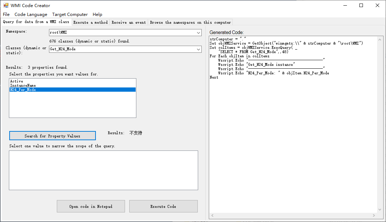Open the File menu
This screenshot has height=222, width=386.
[x=6, y=15]
